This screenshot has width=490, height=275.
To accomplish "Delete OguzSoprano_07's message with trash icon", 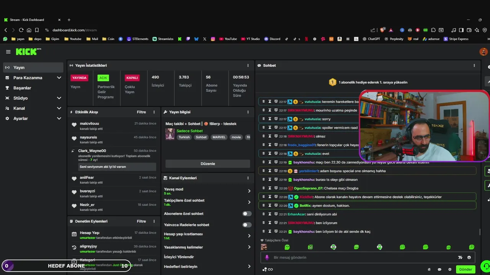I will tap(263, 188).
